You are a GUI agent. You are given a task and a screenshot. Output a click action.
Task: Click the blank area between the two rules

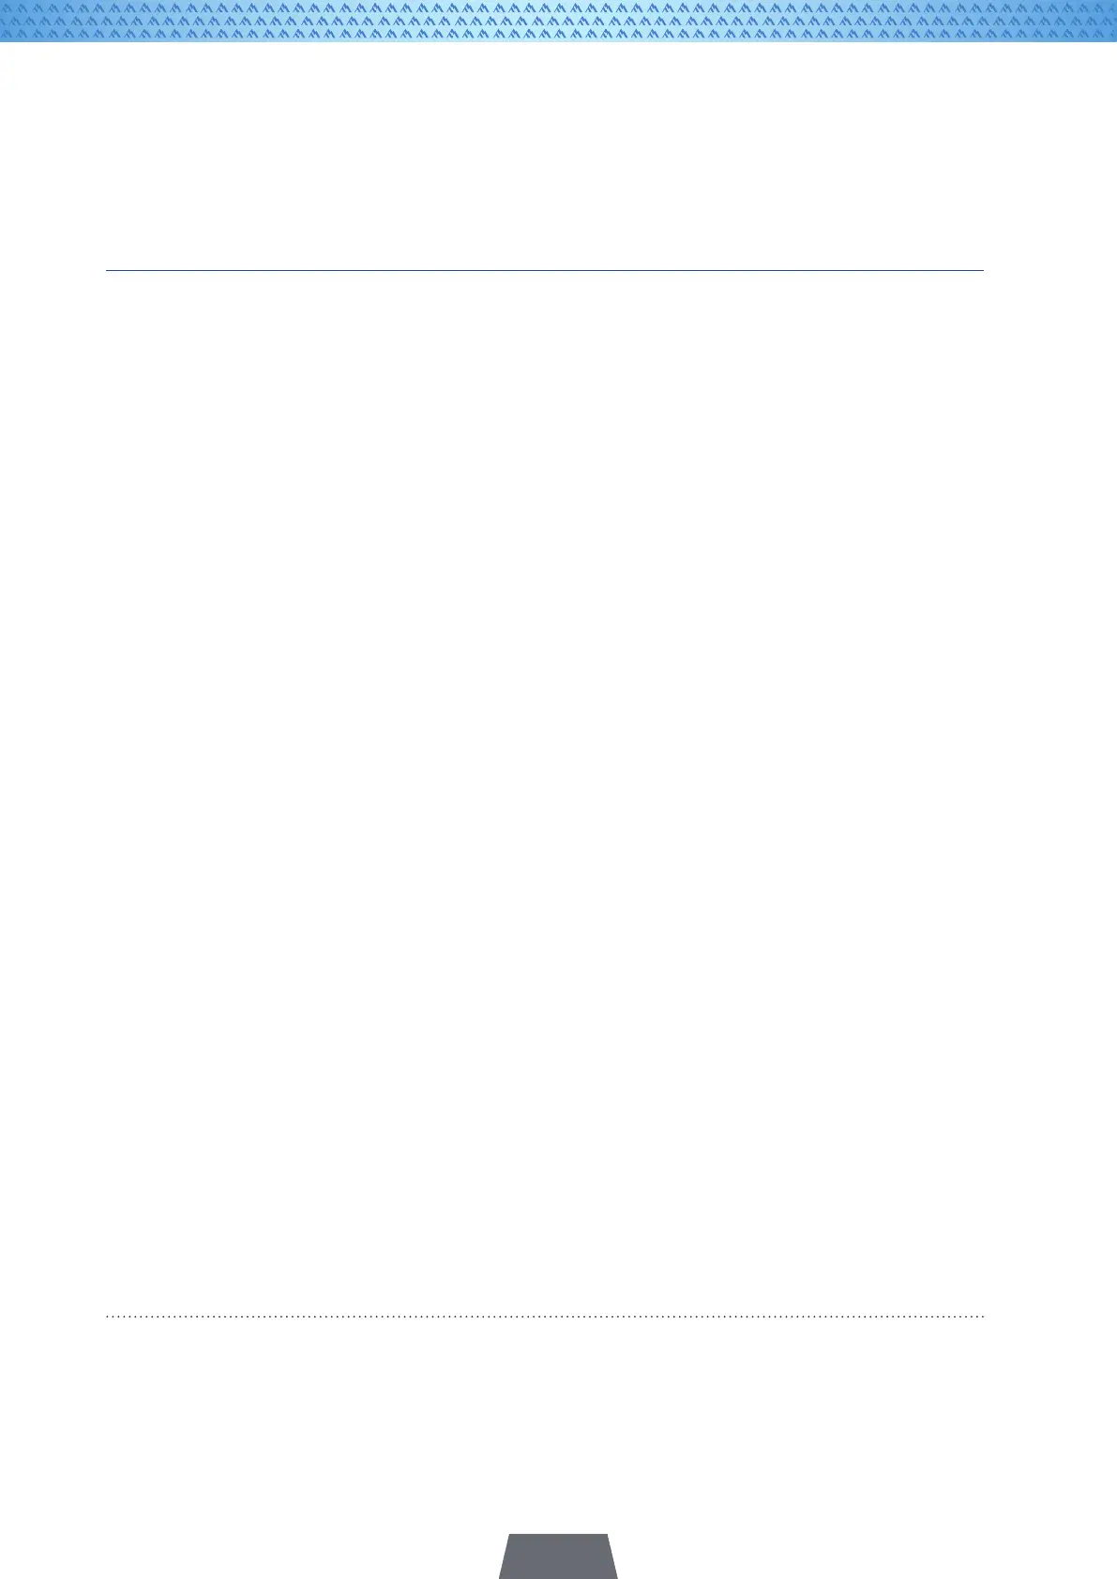pos(545,793)
